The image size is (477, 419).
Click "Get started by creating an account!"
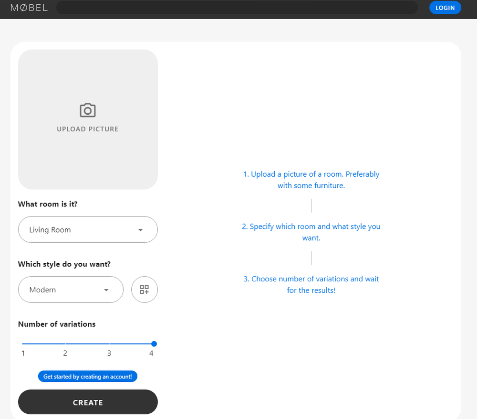tap(87, 376)
